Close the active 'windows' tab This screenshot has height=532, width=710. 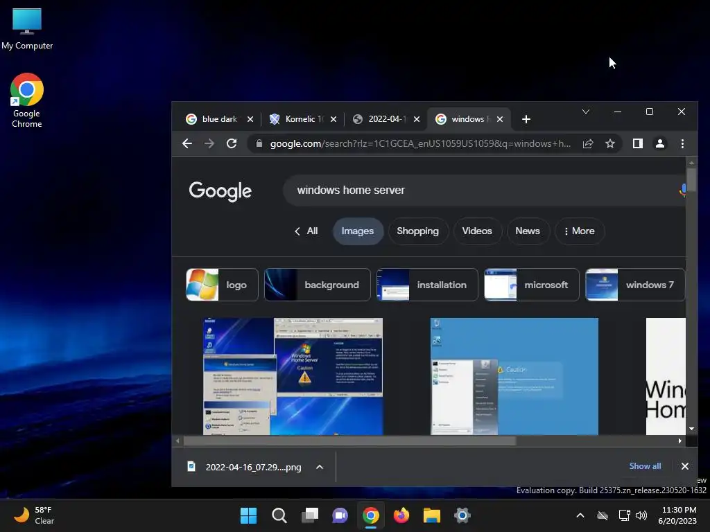pos(500,119)
